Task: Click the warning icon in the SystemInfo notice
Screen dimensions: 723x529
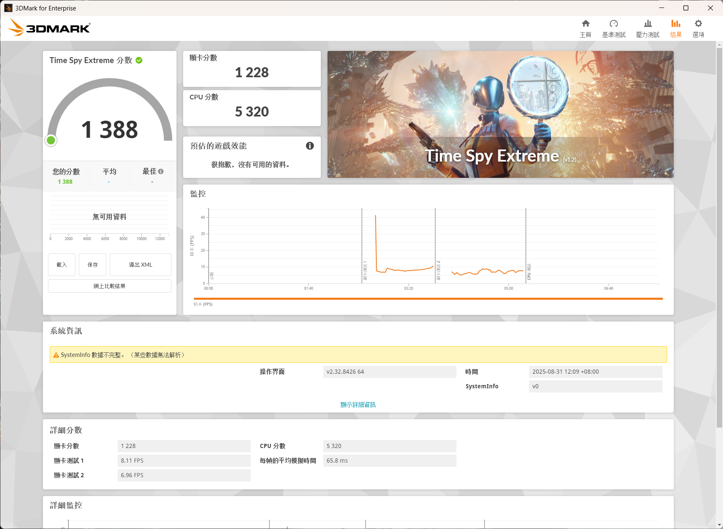Action: pyautogui.click(x=56, y=355)
